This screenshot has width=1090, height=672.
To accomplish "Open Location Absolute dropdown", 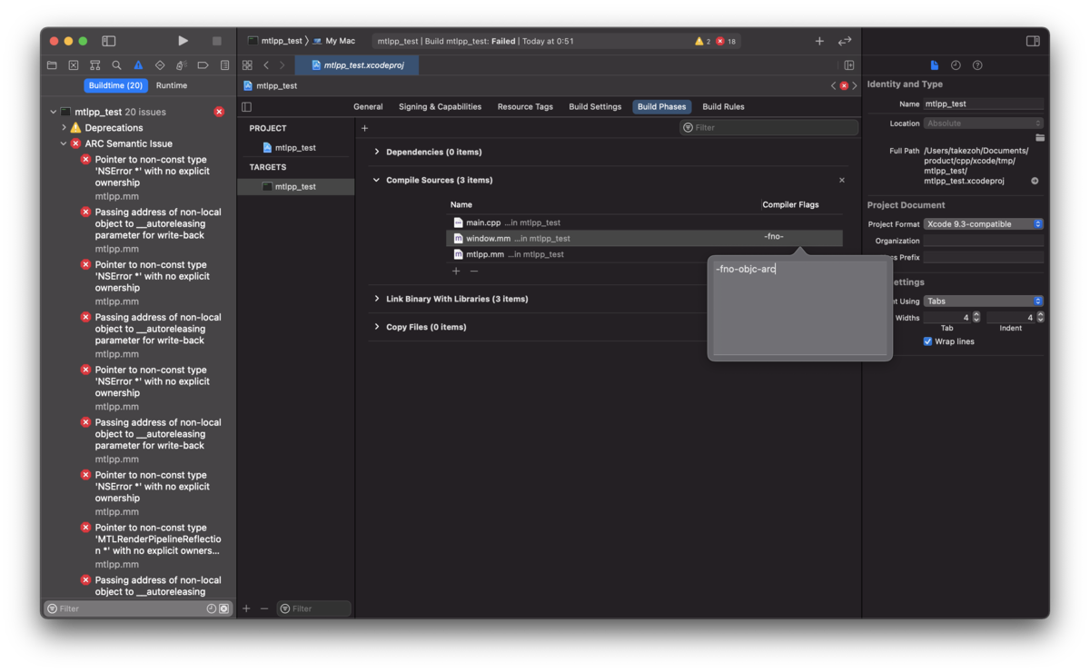I will point(983,123).
